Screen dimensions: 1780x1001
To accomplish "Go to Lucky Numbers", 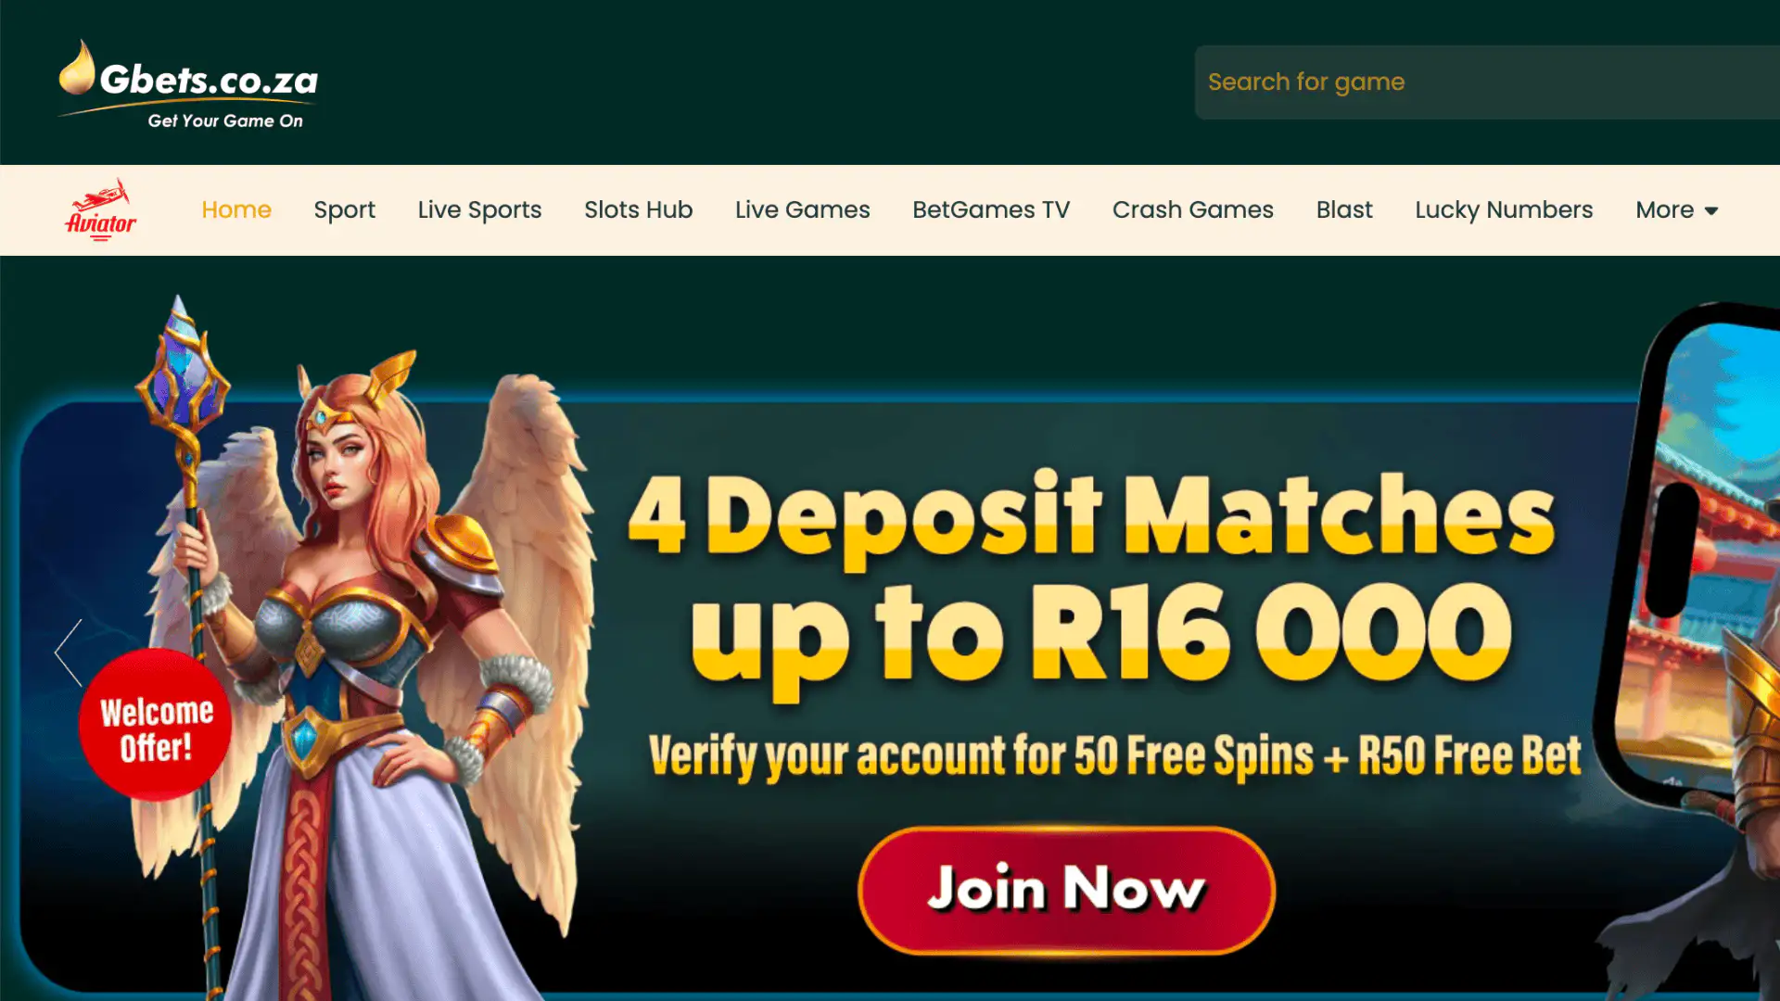I will coord(1503,210).
